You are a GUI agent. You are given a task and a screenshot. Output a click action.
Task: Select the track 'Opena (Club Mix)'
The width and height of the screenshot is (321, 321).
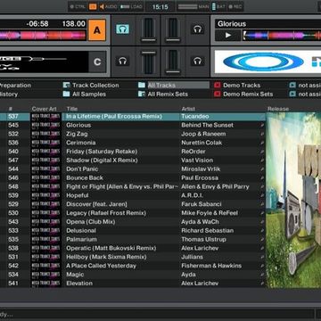pos(91,222)
